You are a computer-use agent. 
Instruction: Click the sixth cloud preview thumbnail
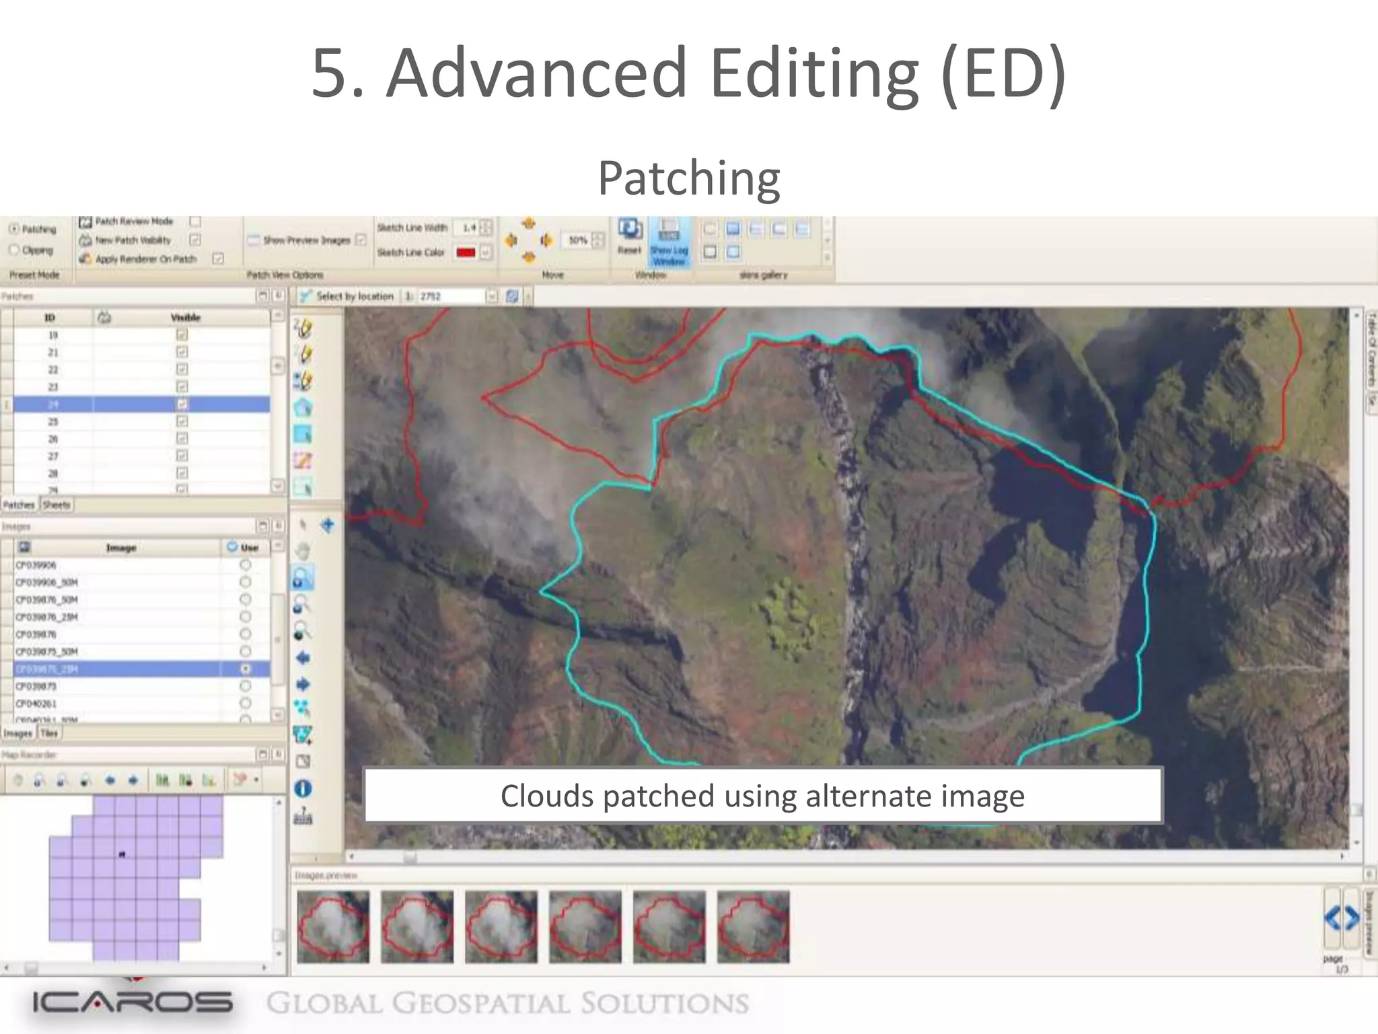[753, 927]
